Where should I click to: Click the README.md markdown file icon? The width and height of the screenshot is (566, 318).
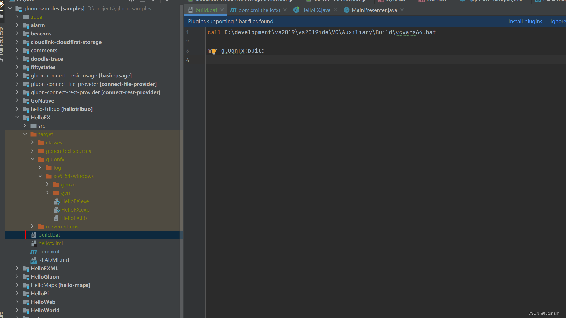tap(34, 260)
